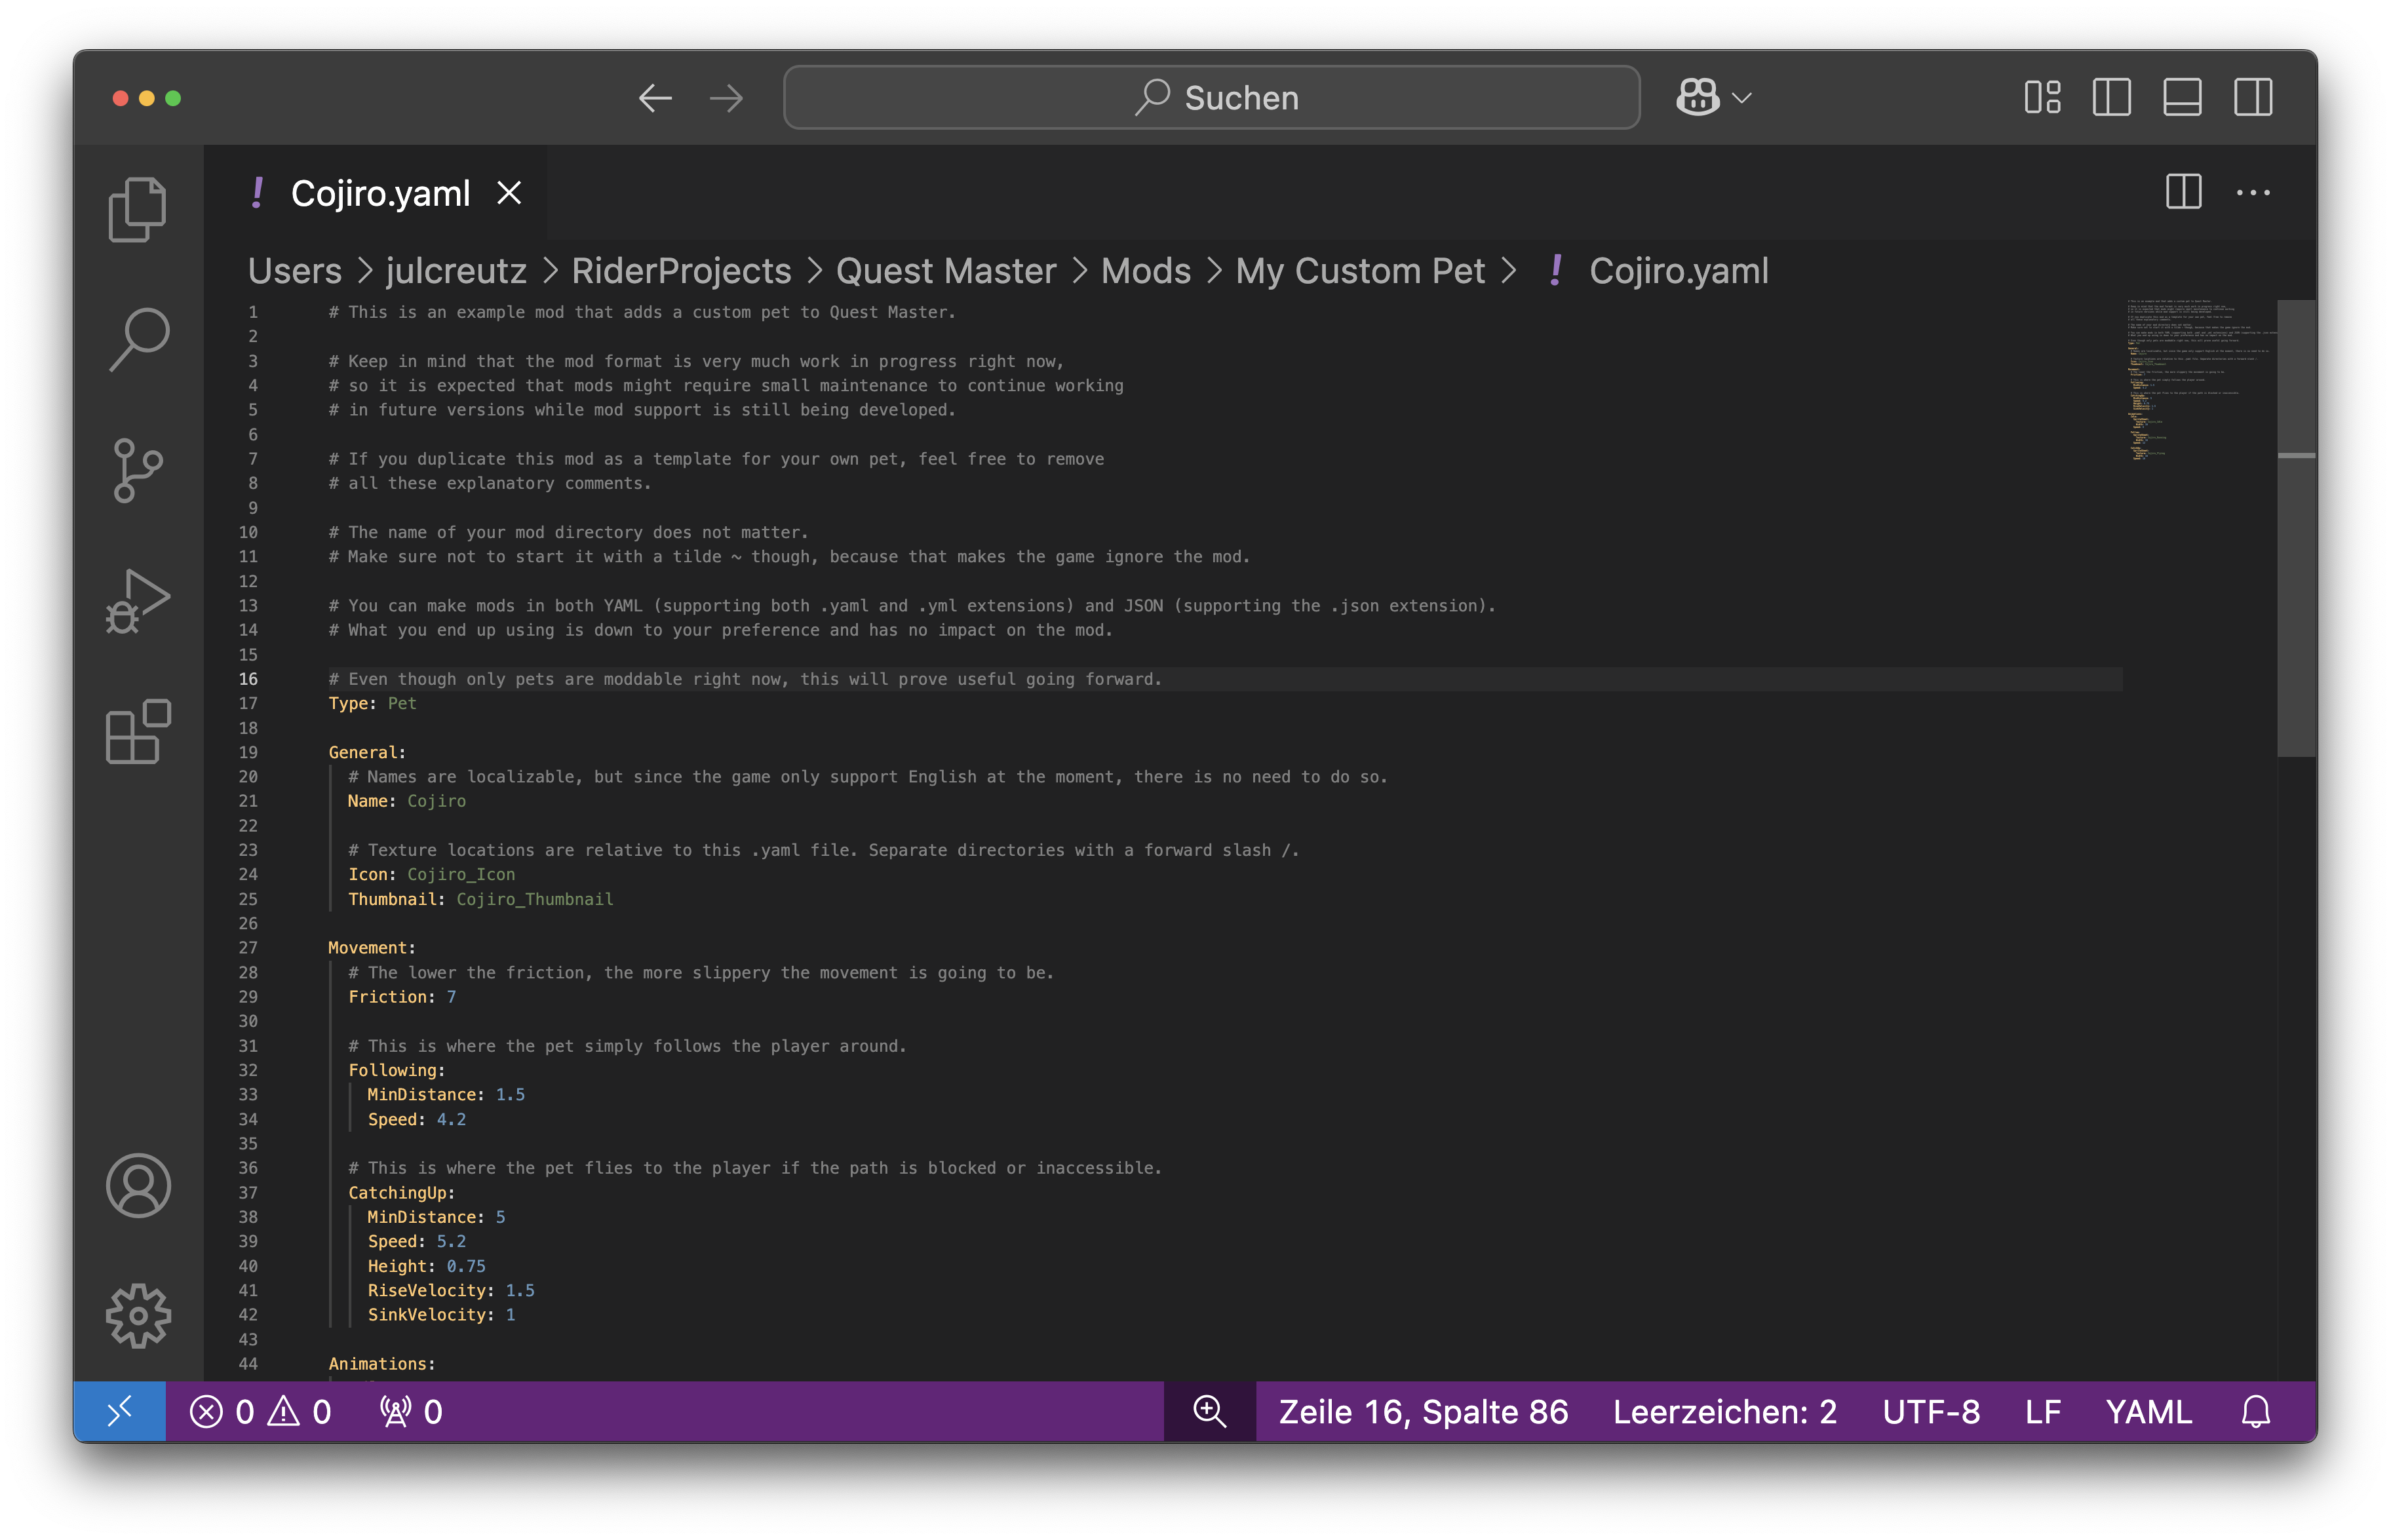Click the 'Friction: 7' line
The width and height of the screenshot is (2391, 1540).
tap(401, 997)
